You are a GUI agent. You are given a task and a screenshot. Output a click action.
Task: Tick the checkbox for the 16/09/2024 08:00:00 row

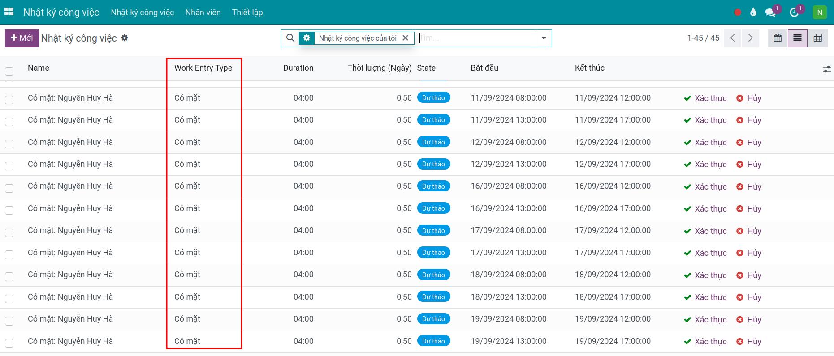click(9, 188)
